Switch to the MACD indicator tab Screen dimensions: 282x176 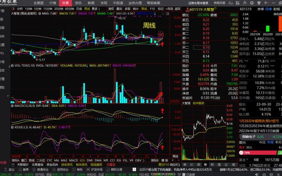(73, 160)
